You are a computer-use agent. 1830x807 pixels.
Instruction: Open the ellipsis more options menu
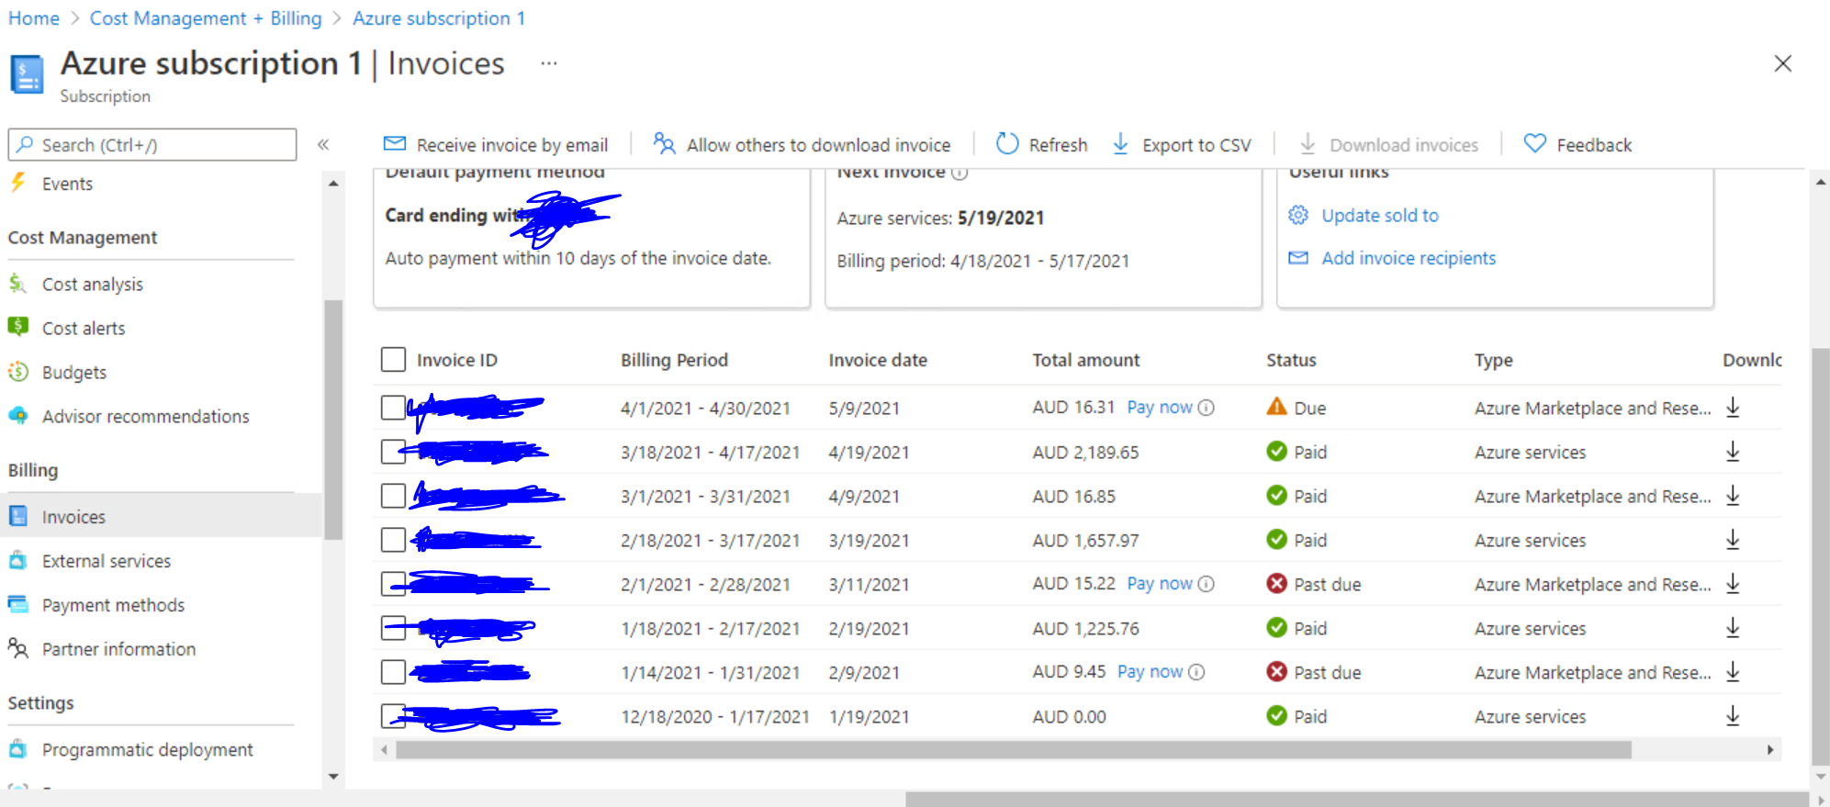pyautogui.click(x=549, y=63)
